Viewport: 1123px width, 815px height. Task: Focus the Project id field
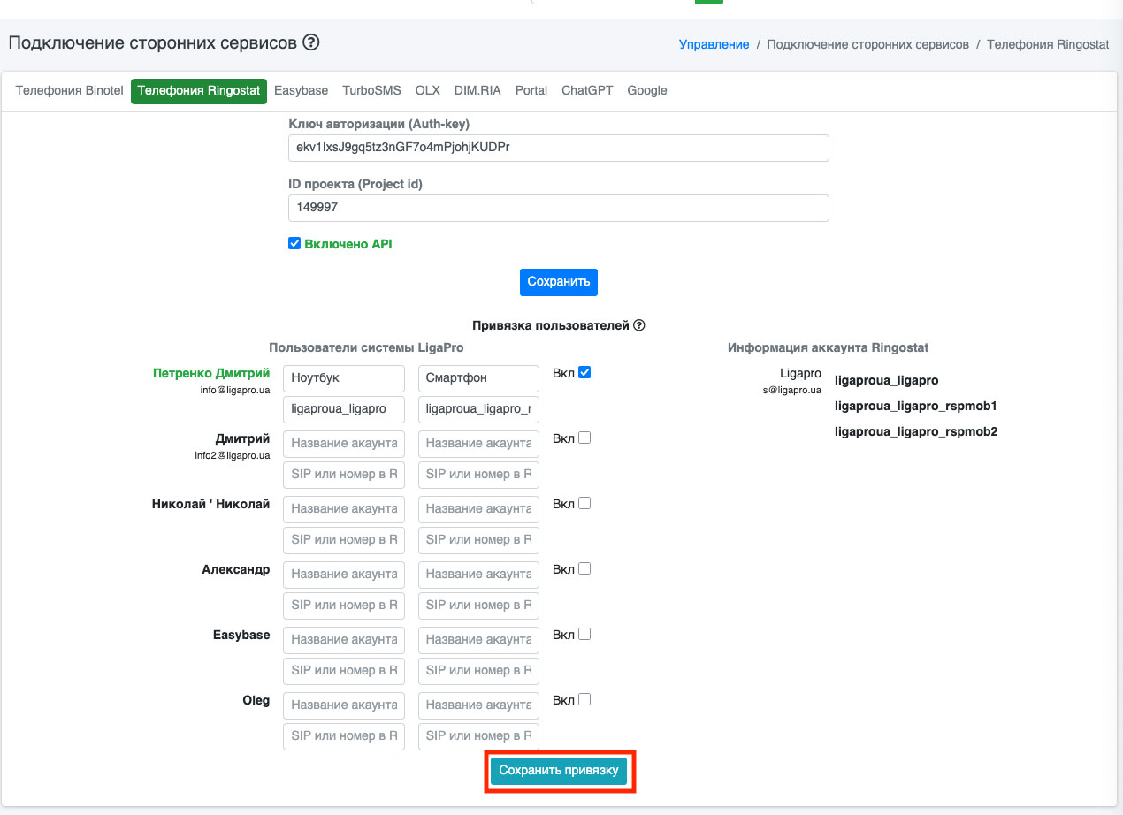(559, 209)
